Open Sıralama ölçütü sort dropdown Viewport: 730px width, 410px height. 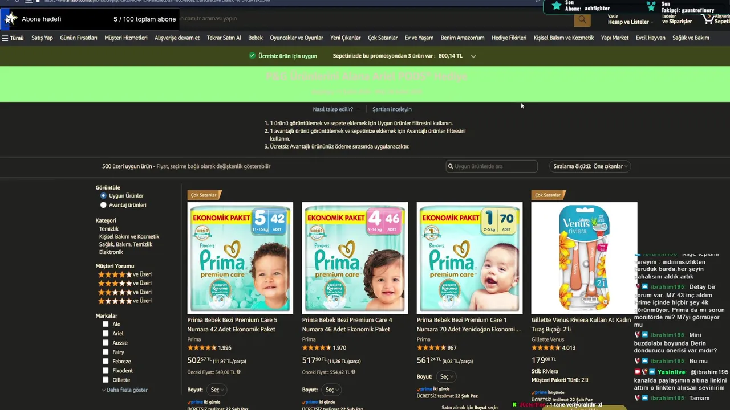(590, 166)
